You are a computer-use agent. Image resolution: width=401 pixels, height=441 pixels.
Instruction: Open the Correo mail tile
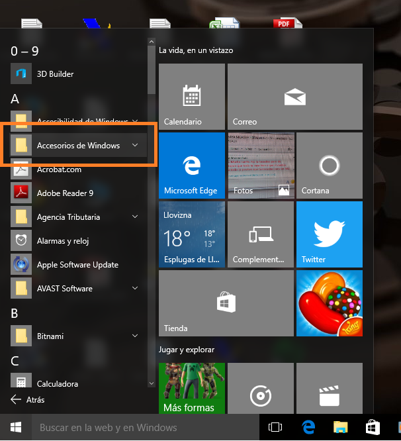pos(294,96)
